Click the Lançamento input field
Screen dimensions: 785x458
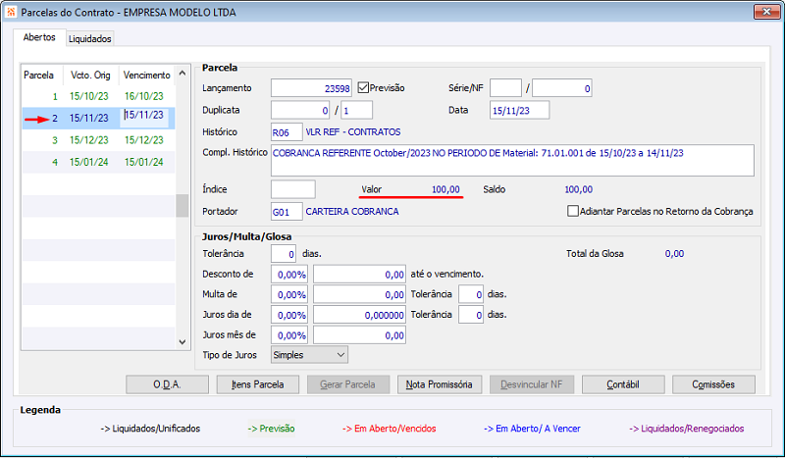click(311, 88)
